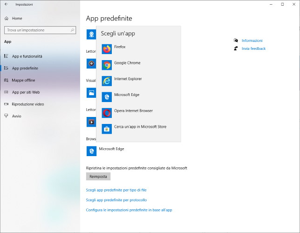Viewport: 300px width, 233px height.
Task: Click the Movies & TV video player icon
Action: click(91, 122)
